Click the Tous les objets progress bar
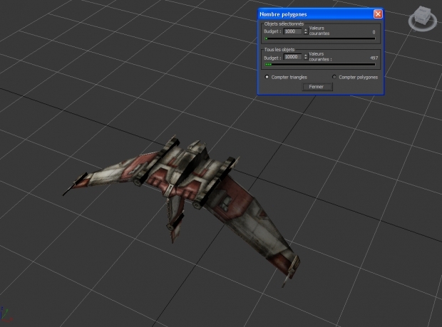Screen dimensions: 442x327 pyautogui.click(x=320, y=65)
